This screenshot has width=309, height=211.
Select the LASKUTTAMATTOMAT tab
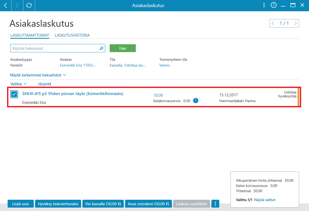30,35
